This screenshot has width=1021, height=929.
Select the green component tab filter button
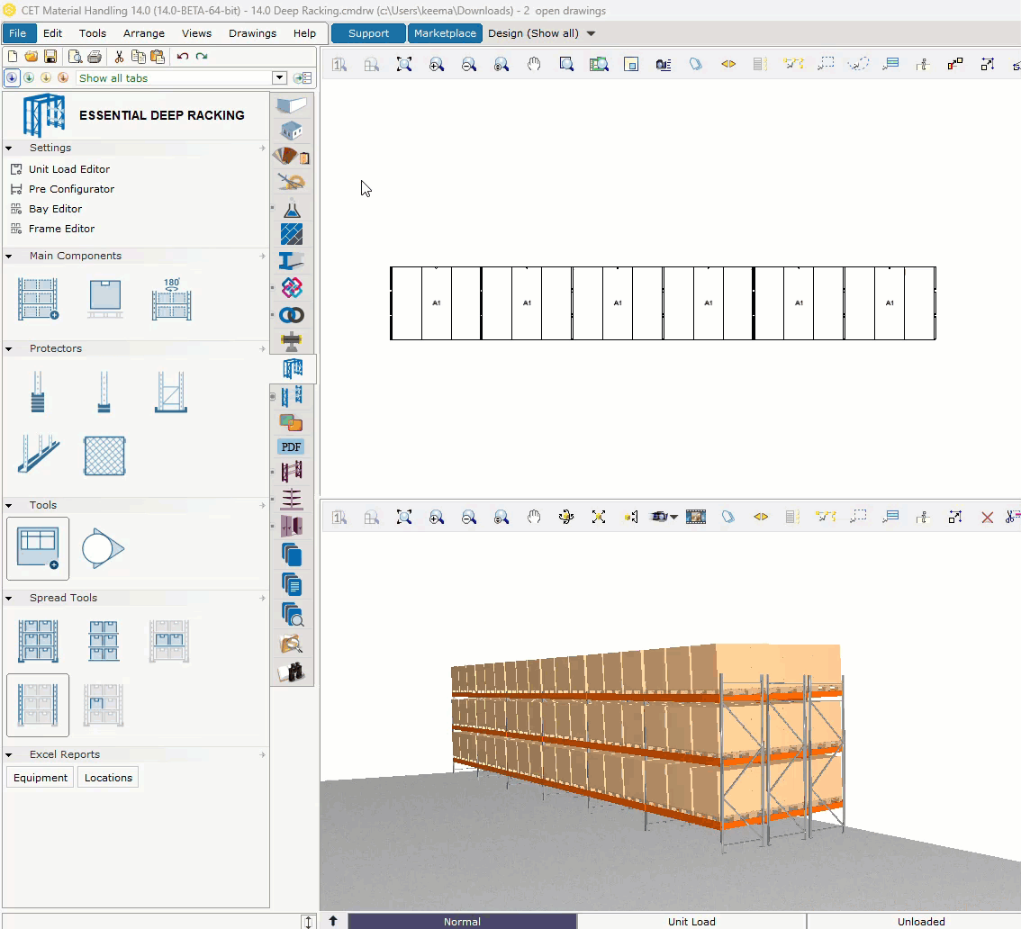tap(29, 78)
